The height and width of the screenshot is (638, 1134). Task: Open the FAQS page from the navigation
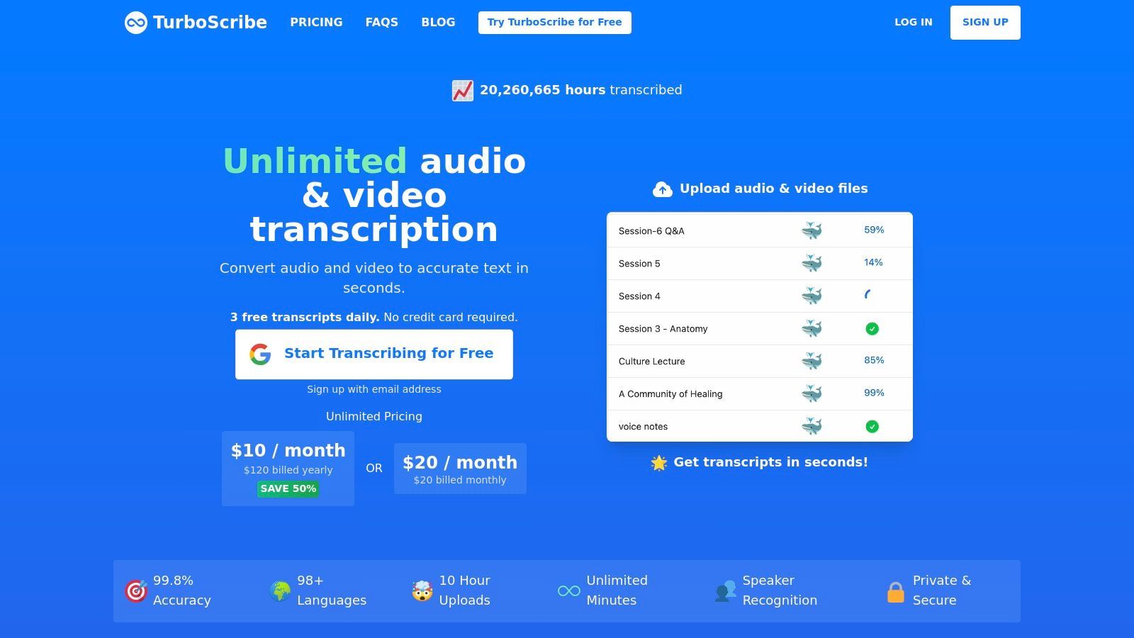[381, 22]
